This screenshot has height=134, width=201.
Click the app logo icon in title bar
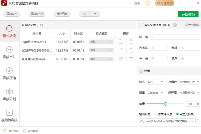click(x=4, y=3)
